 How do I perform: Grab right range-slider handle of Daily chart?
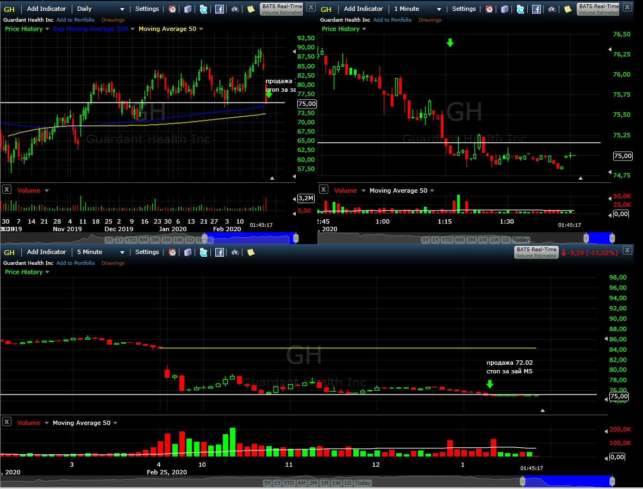(296, 238)
